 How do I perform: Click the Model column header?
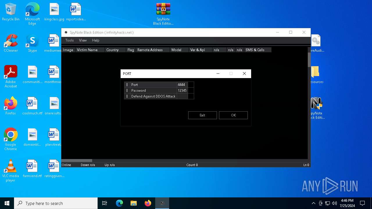180,50
